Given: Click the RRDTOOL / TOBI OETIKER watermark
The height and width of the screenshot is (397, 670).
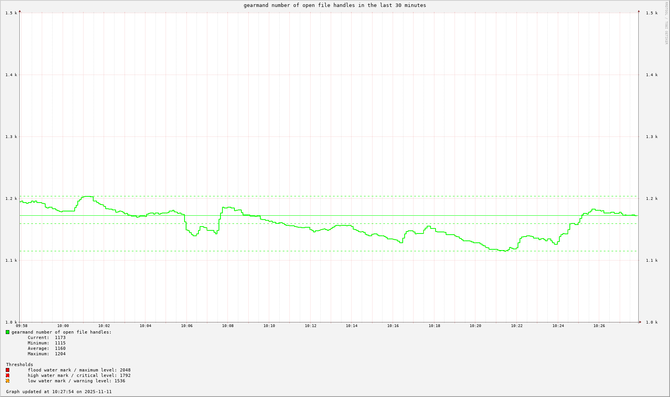Looking at the screenshot, I should 666,23.
